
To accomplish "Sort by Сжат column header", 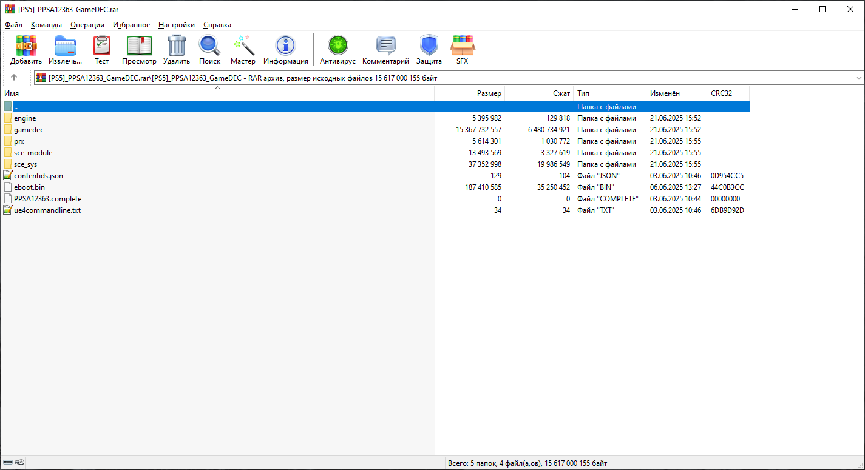I will point(539,93).
